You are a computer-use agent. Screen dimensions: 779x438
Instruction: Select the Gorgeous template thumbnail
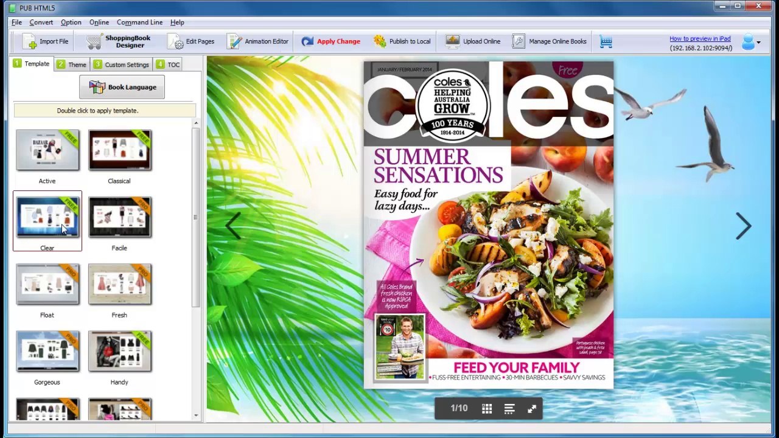[x=47, y=351]
